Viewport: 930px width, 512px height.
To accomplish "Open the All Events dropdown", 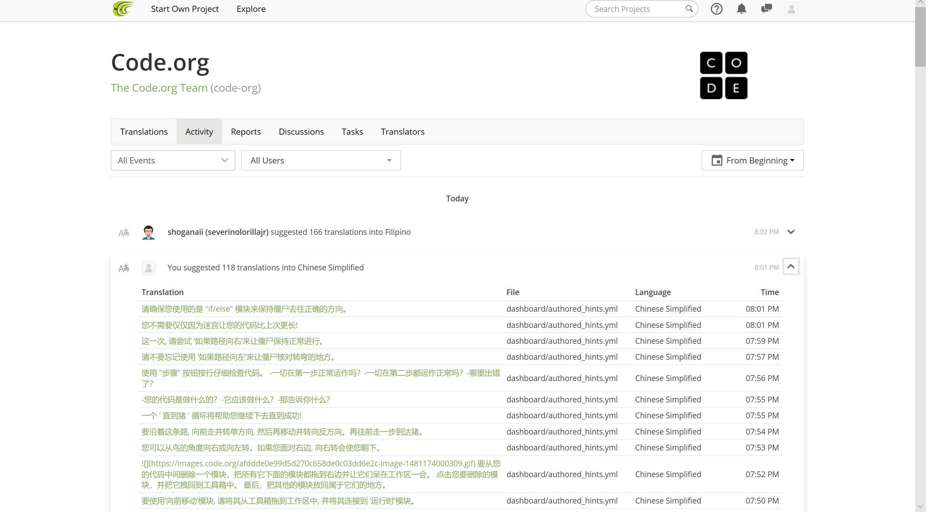I will tap(173, 160).
